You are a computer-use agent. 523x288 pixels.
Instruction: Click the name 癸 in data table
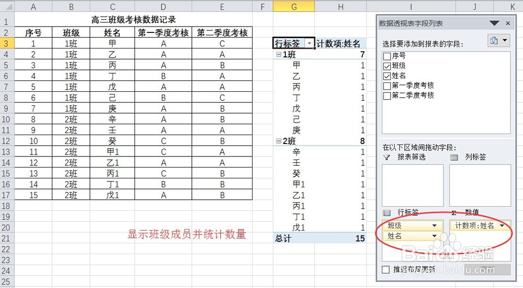(x=112, y=141)
